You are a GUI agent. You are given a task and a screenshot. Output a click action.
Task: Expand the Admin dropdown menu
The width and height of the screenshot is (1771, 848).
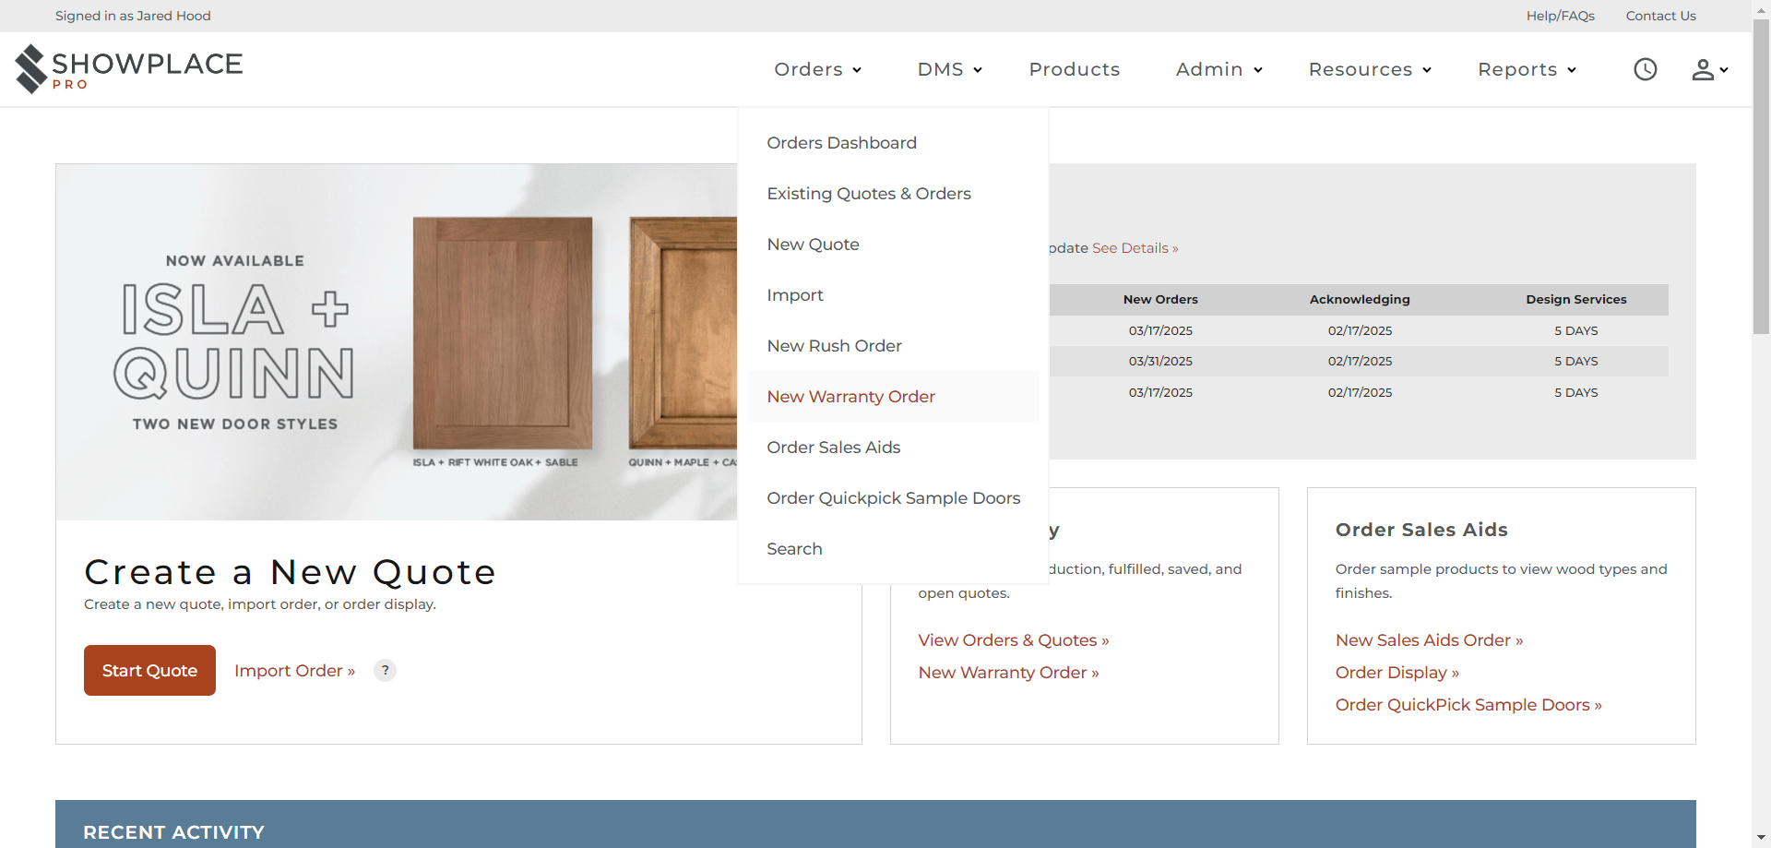1219,69
